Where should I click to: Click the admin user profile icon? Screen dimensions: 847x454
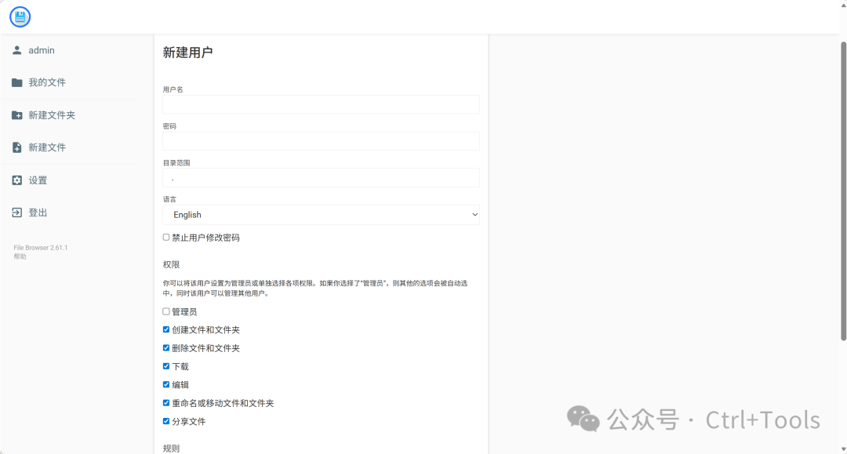[x=17, y=50]
